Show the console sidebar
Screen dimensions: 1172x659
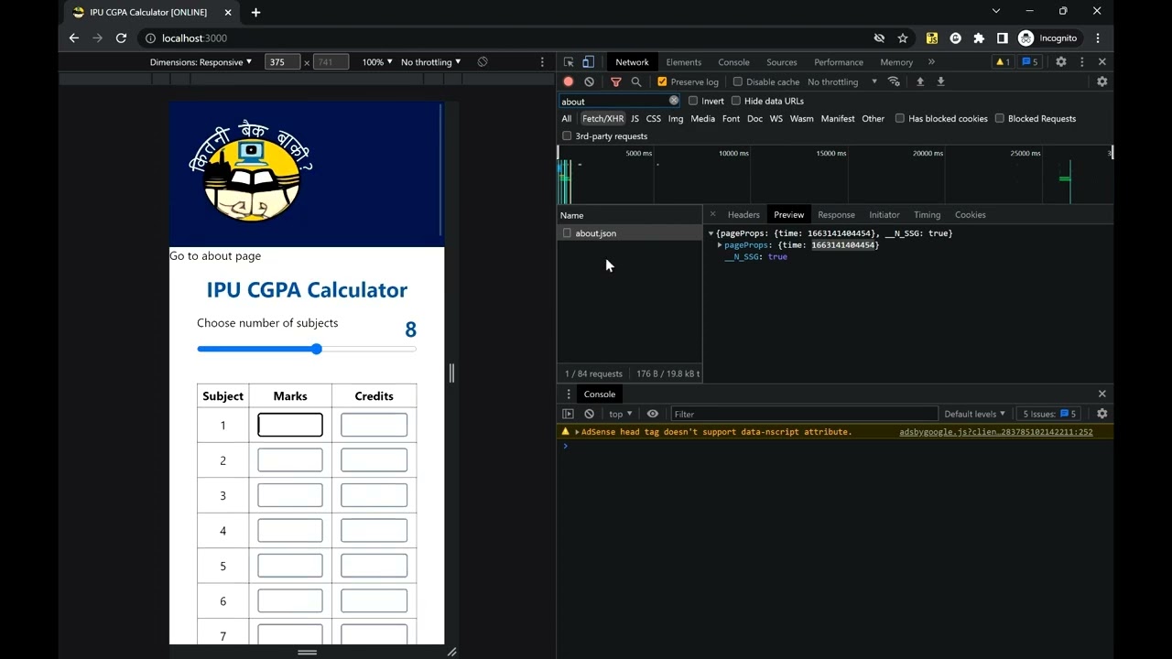point(569,414)
